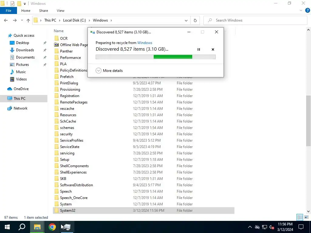
Task: Sort by the Name column header
Action: tap(59, 31)
